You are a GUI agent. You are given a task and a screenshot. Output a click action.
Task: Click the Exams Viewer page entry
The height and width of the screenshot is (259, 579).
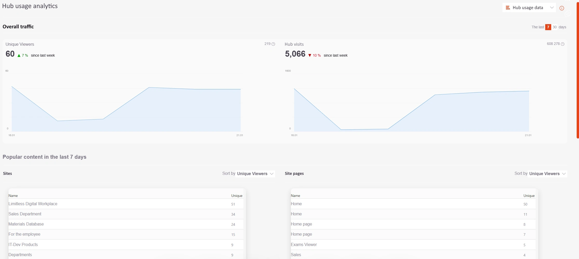tap(304, 245)
